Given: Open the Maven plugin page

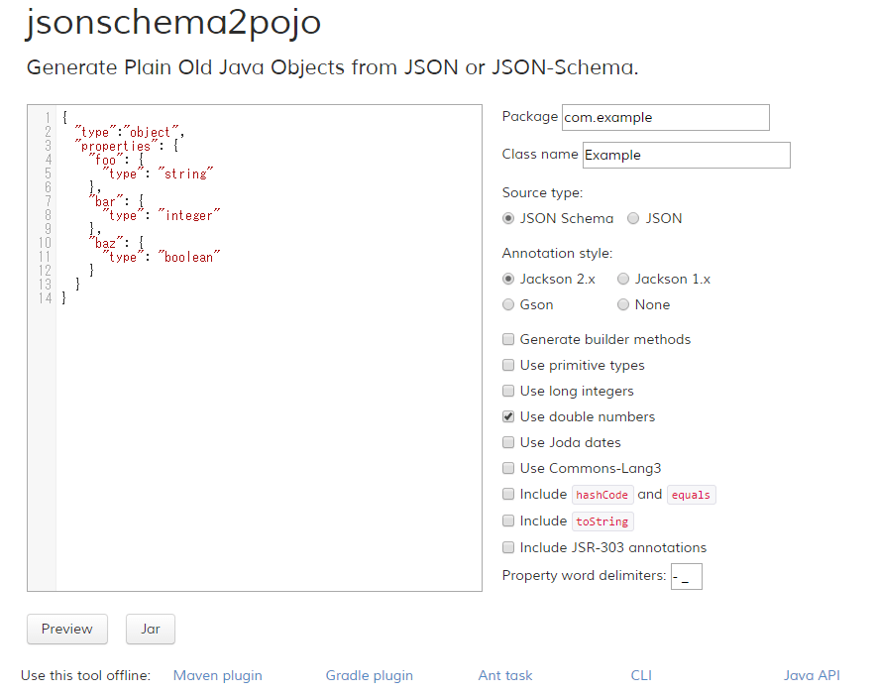Looking at the screenshot, I should pyautogui.click(x=217, y=674).
